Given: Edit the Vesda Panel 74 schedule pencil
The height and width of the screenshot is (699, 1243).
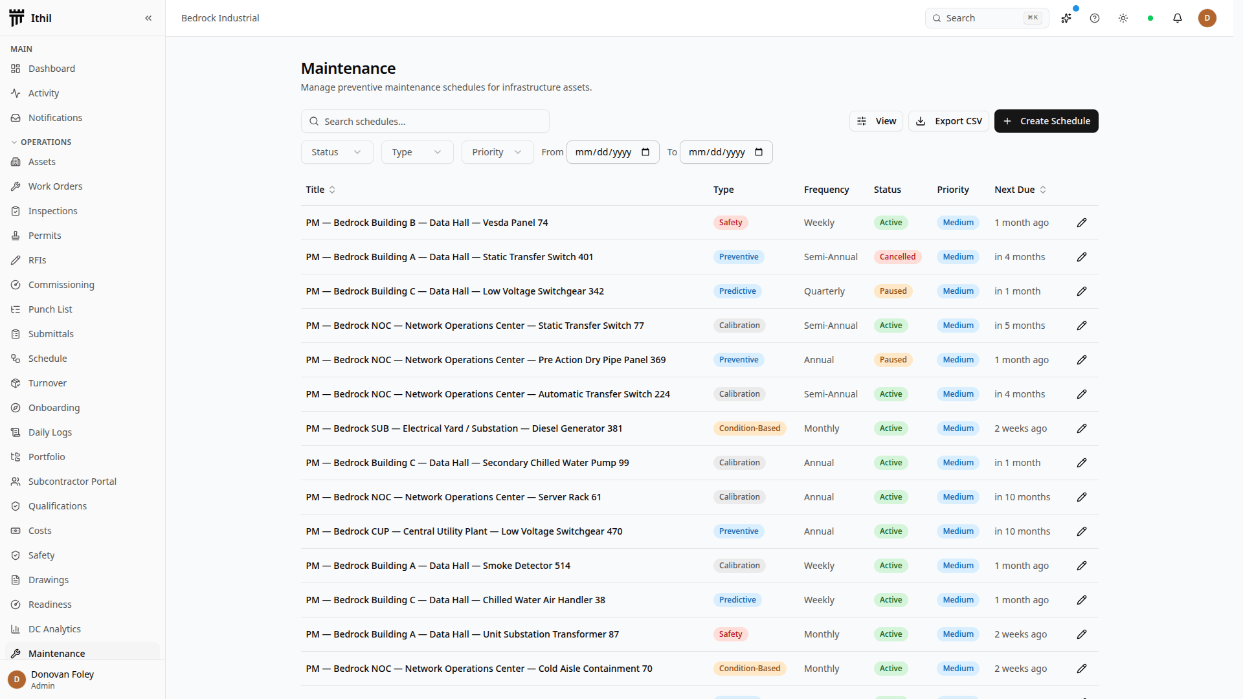Looking at the screenshot, I should click(1082, 223).
